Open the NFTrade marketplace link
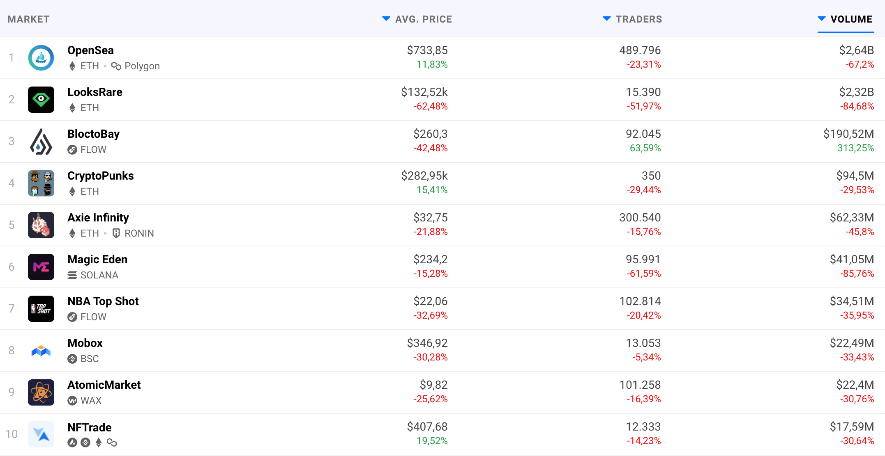Screen dimensions: 885x456 click(x=90, y=427)
